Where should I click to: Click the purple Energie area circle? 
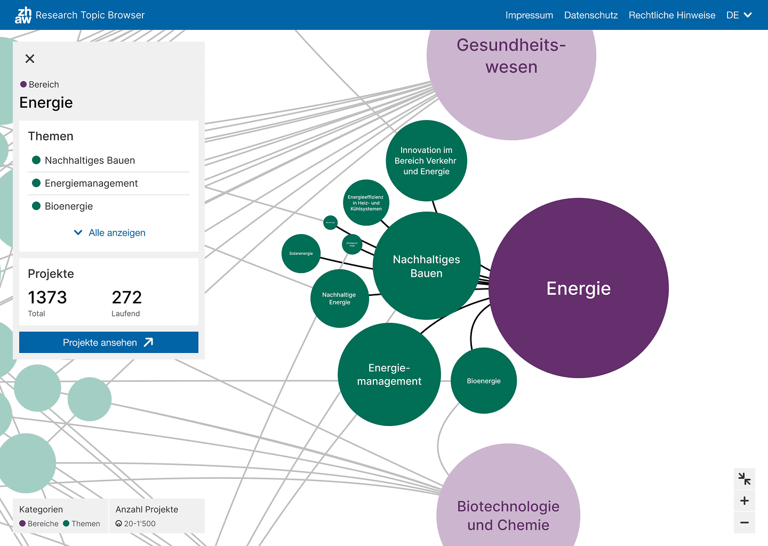579,288
